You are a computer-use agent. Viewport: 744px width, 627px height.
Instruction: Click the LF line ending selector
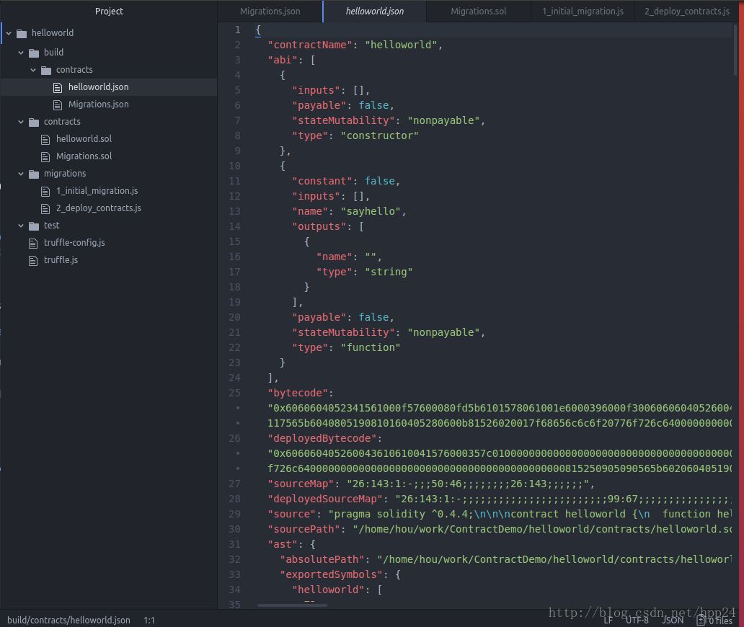click(608, 621)
